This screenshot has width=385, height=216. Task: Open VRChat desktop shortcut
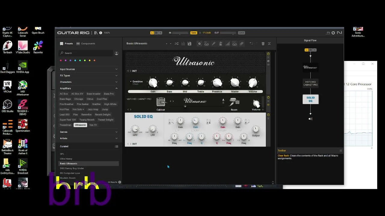coord(8,87)
